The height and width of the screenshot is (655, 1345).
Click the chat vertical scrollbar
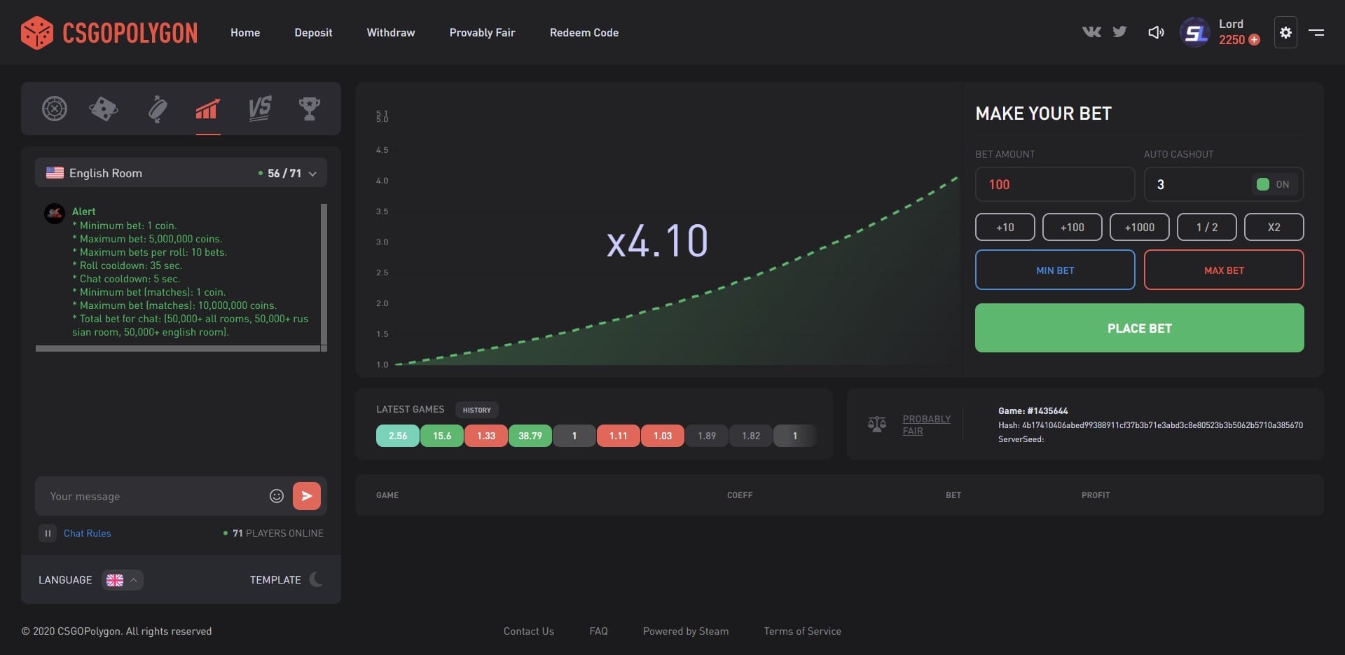[324, 275]
